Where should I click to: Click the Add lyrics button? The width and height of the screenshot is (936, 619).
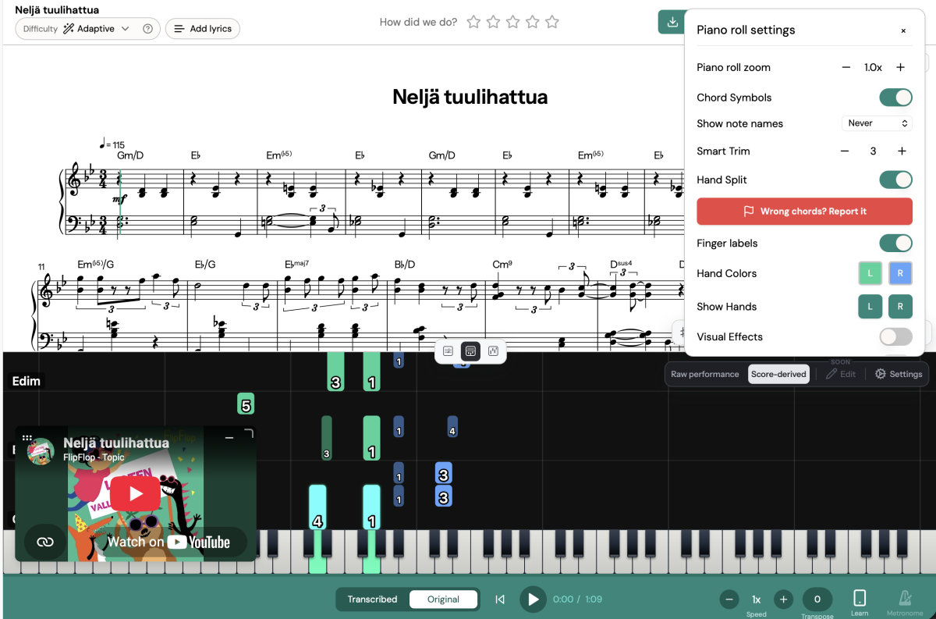tap(203, 29)
